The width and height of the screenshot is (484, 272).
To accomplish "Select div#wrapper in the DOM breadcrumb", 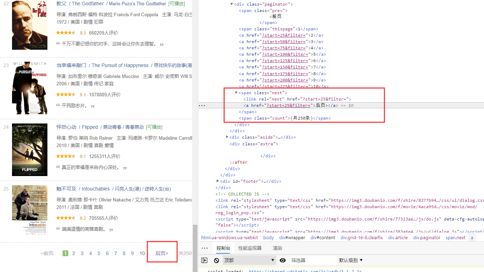I will [292, 237].
